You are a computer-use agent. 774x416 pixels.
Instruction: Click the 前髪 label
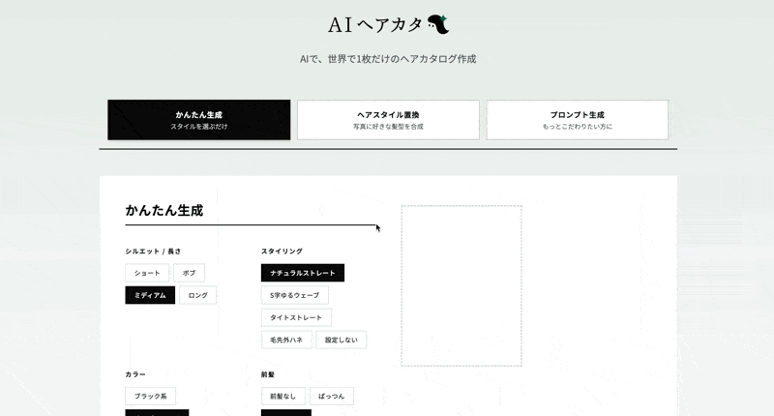[268, 374]
